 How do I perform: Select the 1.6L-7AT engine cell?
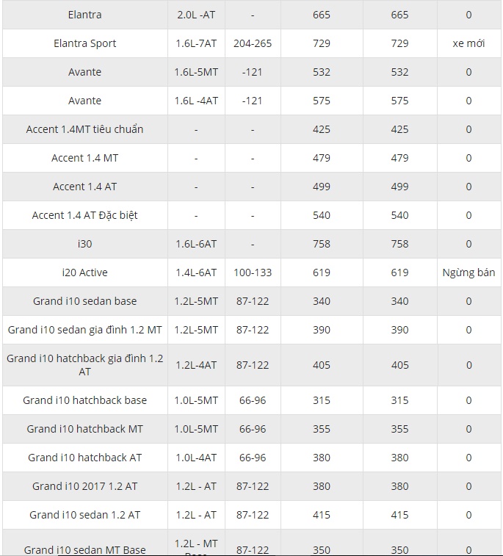pyautogui.click(x=197, y=43)
